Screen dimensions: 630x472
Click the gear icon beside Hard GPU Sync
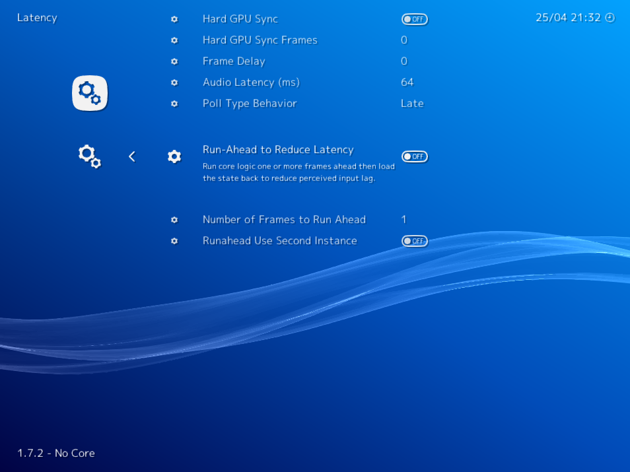[174, 19]
